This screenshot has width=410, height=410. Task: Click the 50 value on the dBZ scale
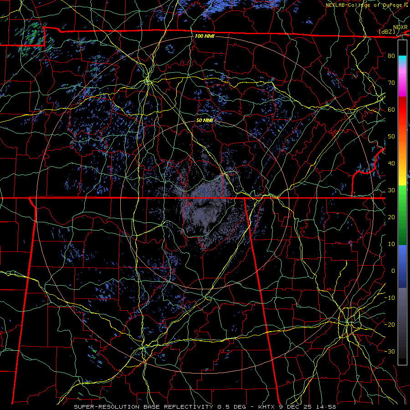coord(391,137)
